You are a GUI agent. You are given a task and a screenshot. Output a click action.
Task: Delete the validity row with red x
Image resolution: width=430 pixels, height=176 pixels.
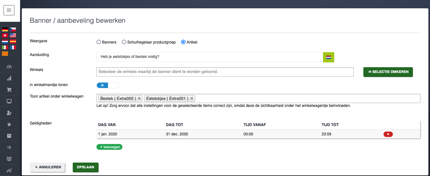[388, 134]
